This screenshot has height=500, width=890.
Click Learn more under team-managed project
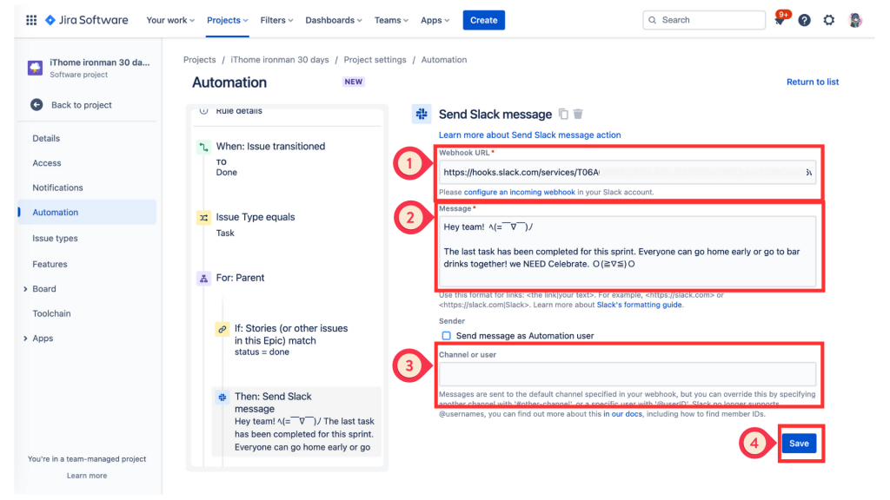click(x=87, y=476)
